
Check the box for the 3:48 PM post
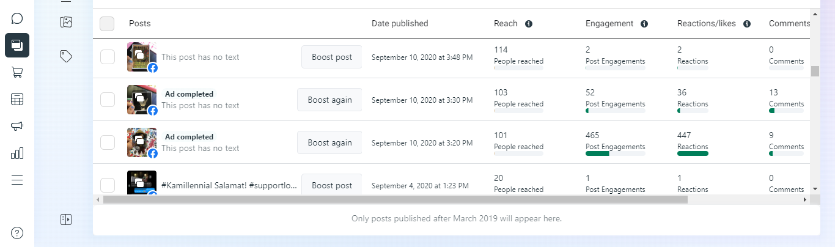107,57
